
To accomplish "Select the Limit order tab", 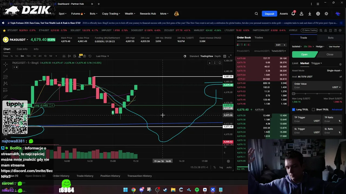I will (295, 63).
